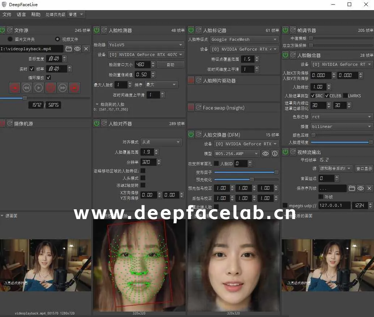The image size is (374, 317).
Task: Click the rewind playback button
Action: pyautogui.click(x=27, y=88)
